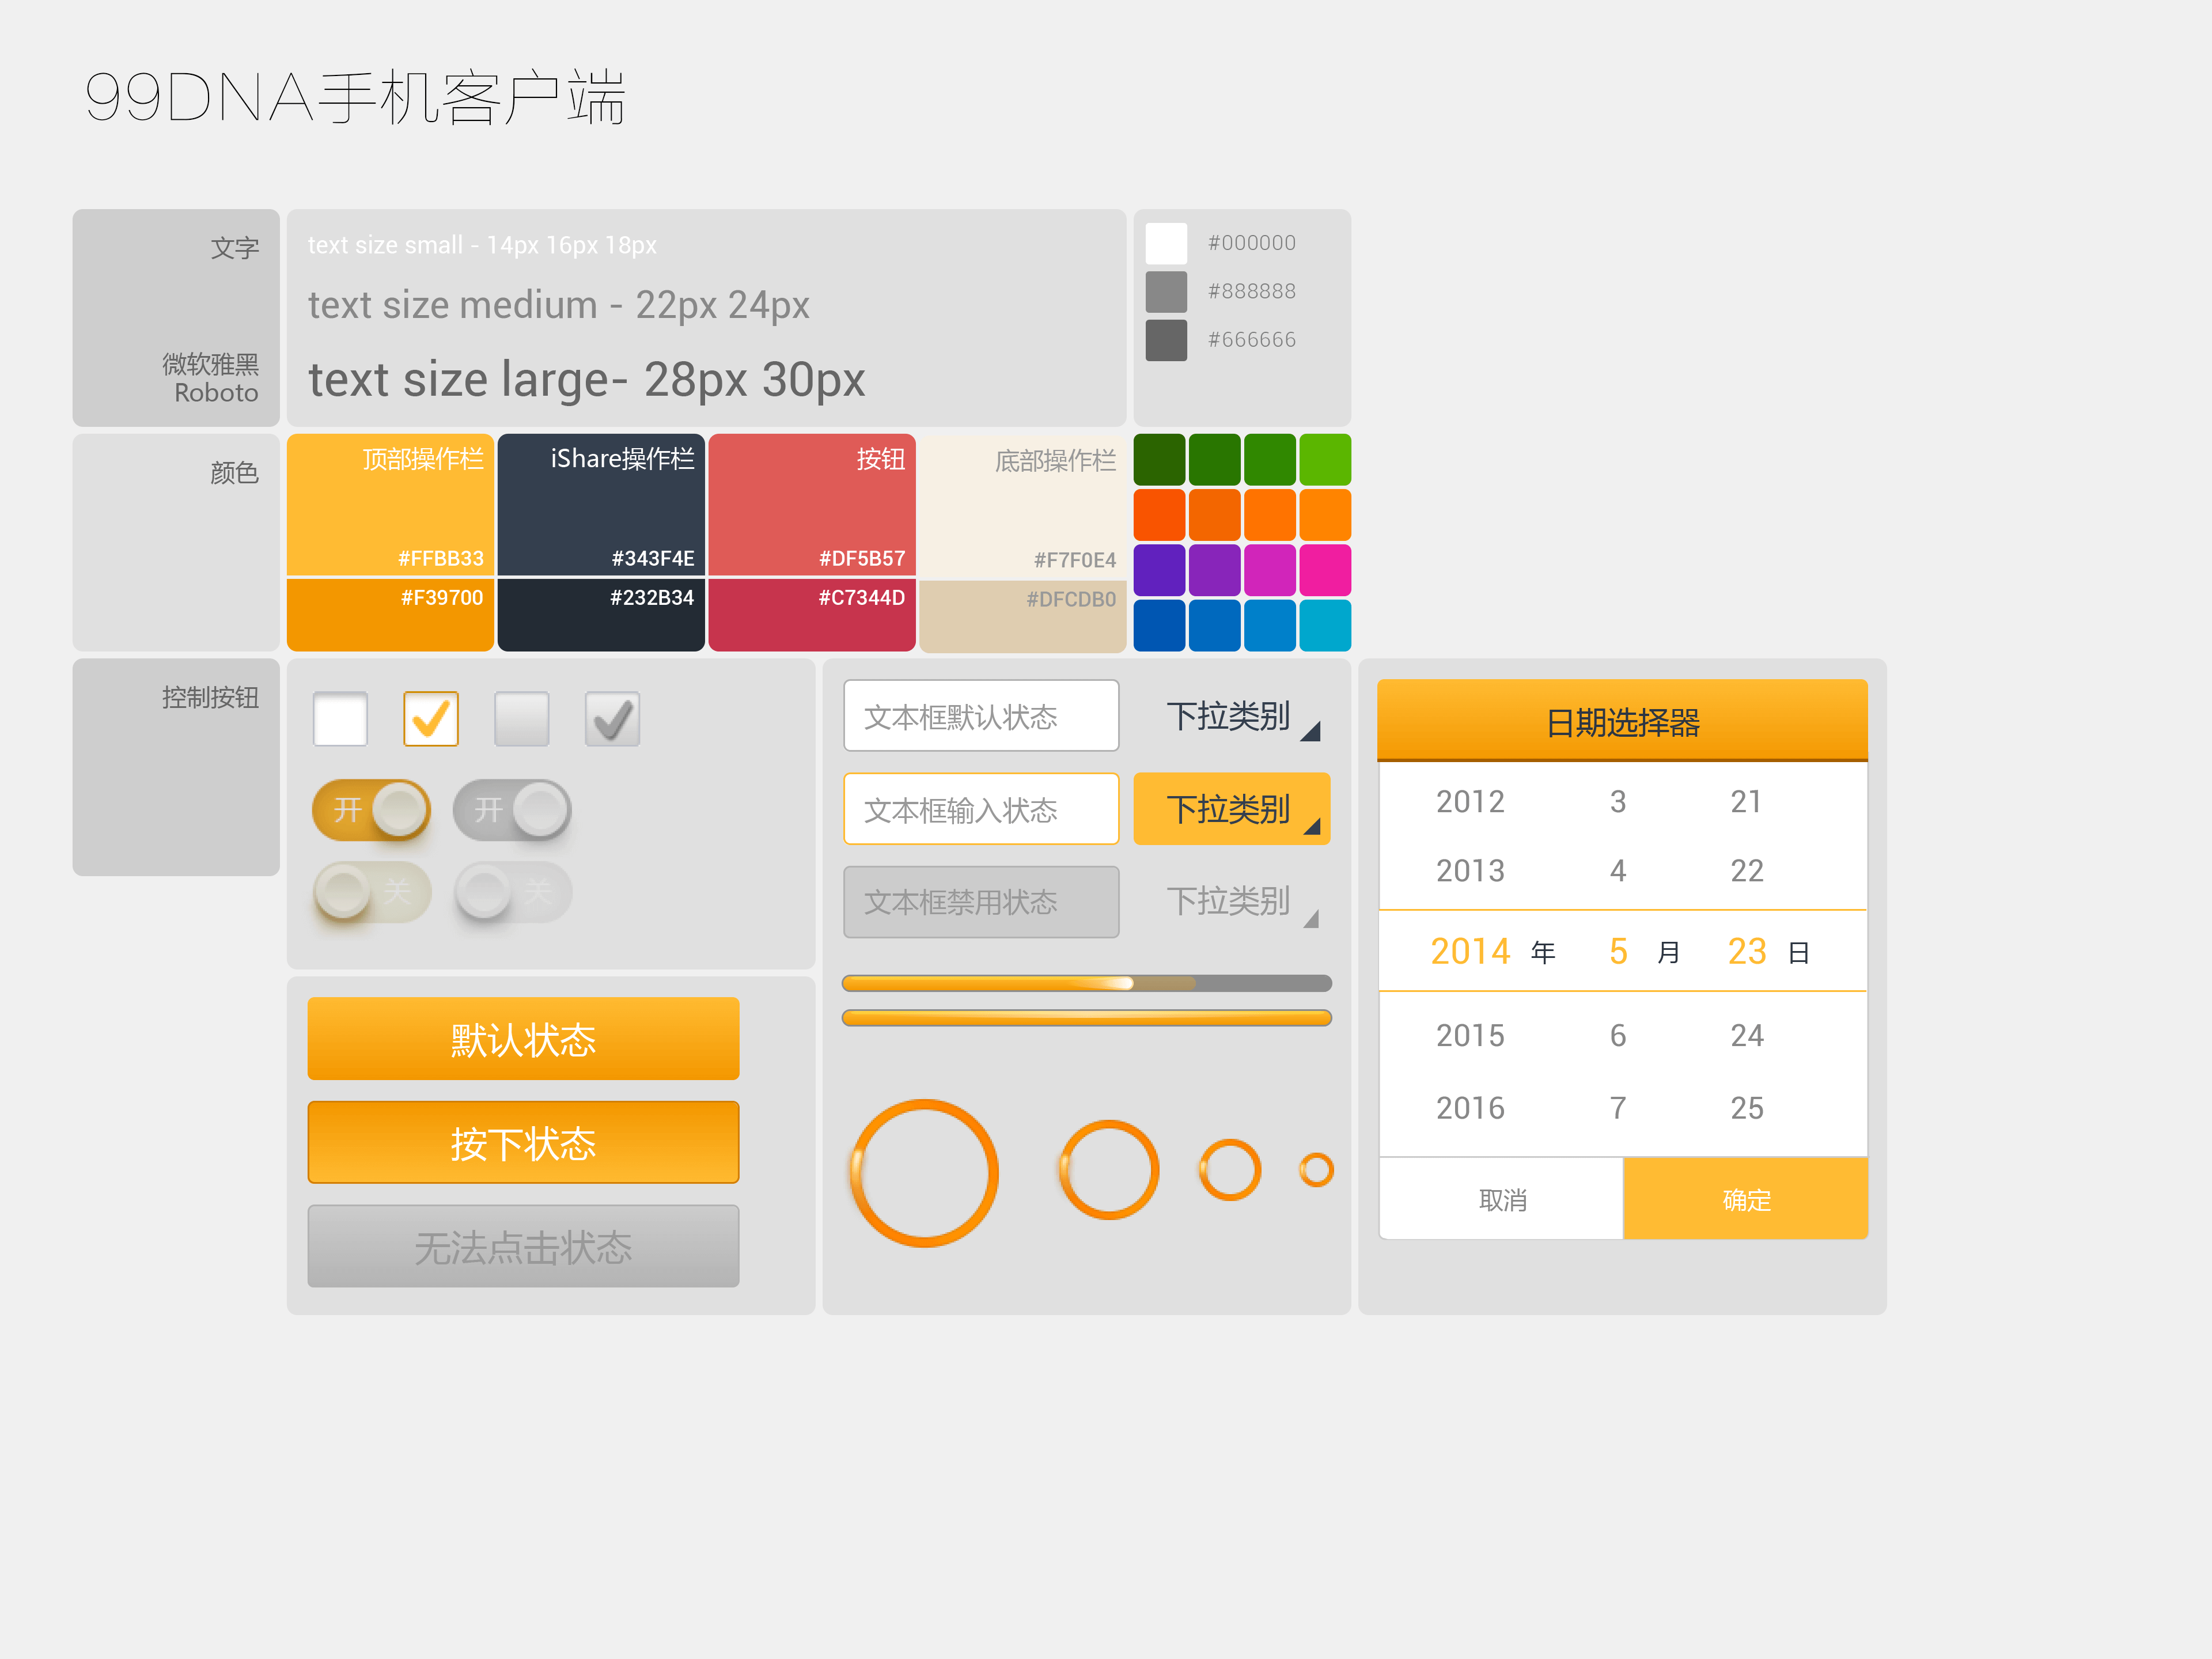Viewport: 2212px width, 1659px height.
Task: Pick the #343F4E iShare操作栏 swatch
Action: pyautogui.click(x=601, y=504)
